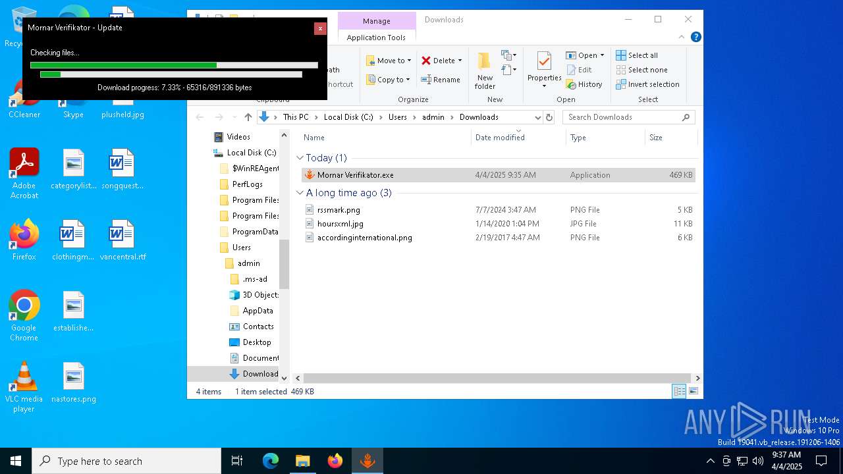Open the History option in ribbon
This screenshot has width=843, height=474.
tap(584, 84)
